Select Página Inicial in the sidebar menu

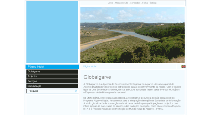point(52,67)
